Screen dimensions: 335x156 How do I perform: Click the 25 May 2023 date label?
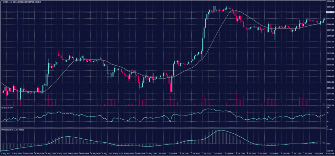pyautogui.click(x=5, y=154)
